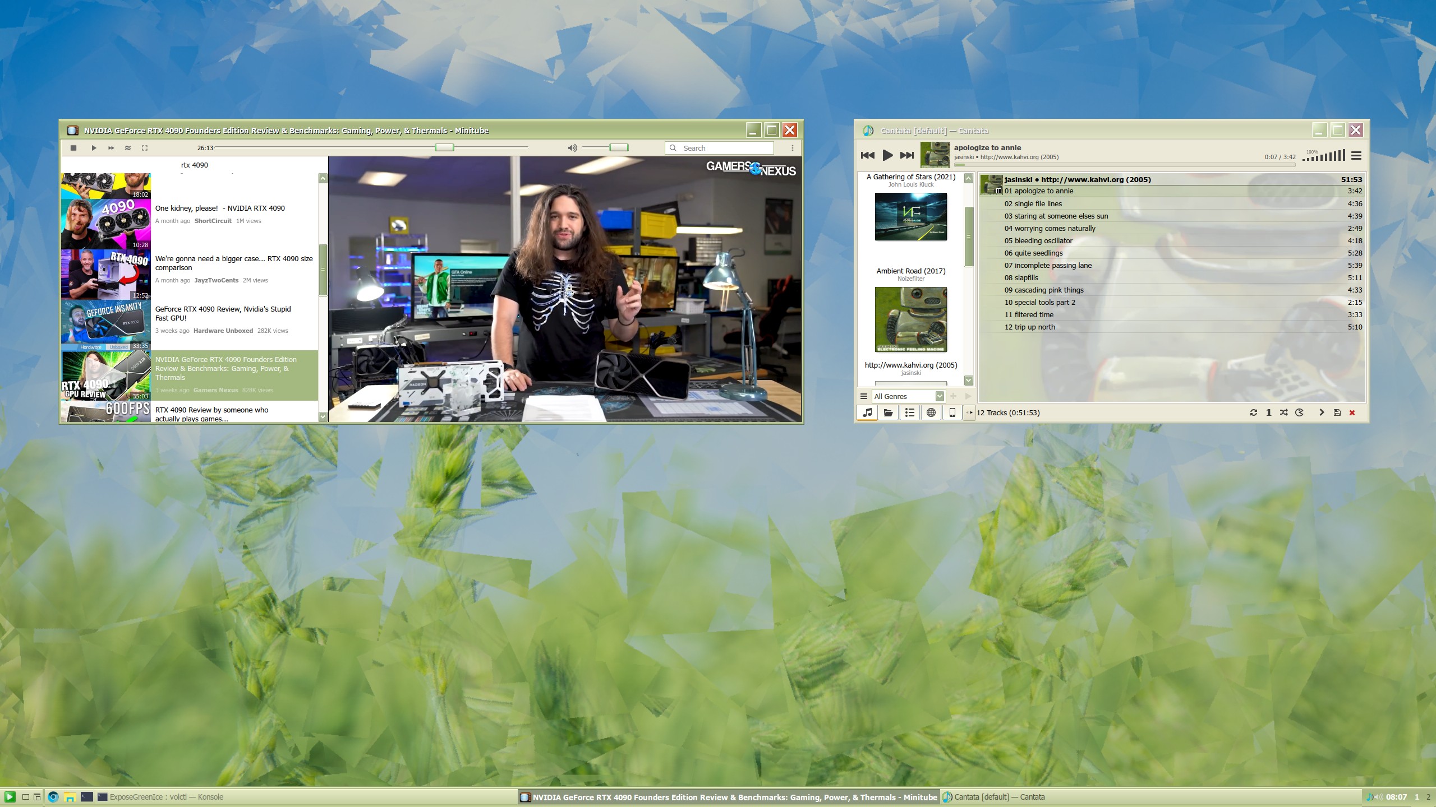
Task: Select the 'http://www.kahvi.org (2005)' robot album cover
Action: (911, 319)
